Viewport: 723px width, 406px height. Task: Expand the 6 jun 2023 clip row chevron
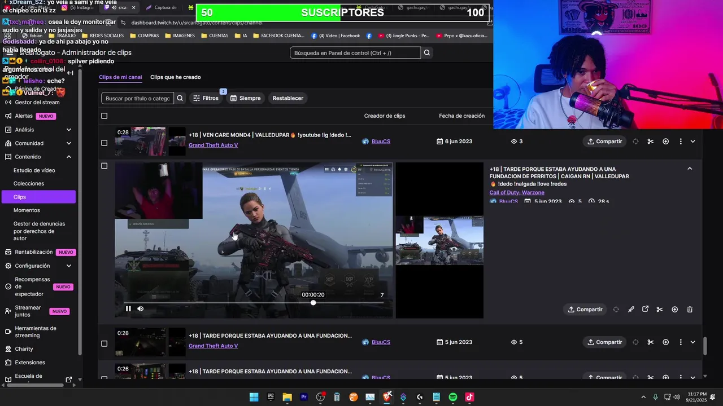[x=693, y=142]
